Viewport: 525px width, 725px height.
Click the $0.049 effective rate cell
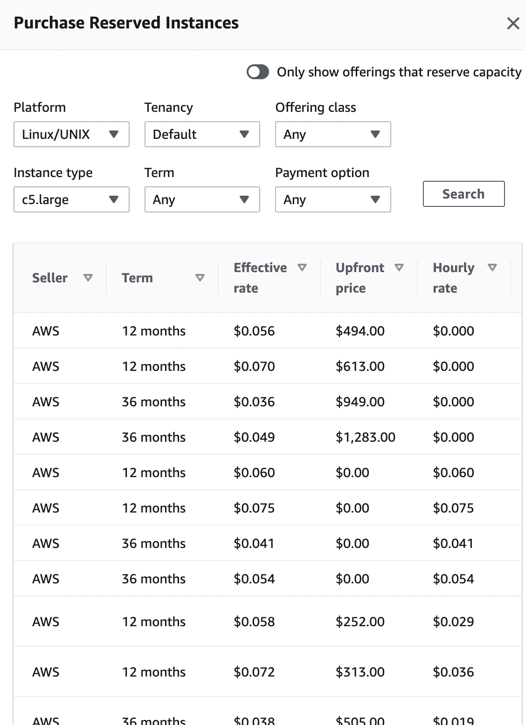254,437
